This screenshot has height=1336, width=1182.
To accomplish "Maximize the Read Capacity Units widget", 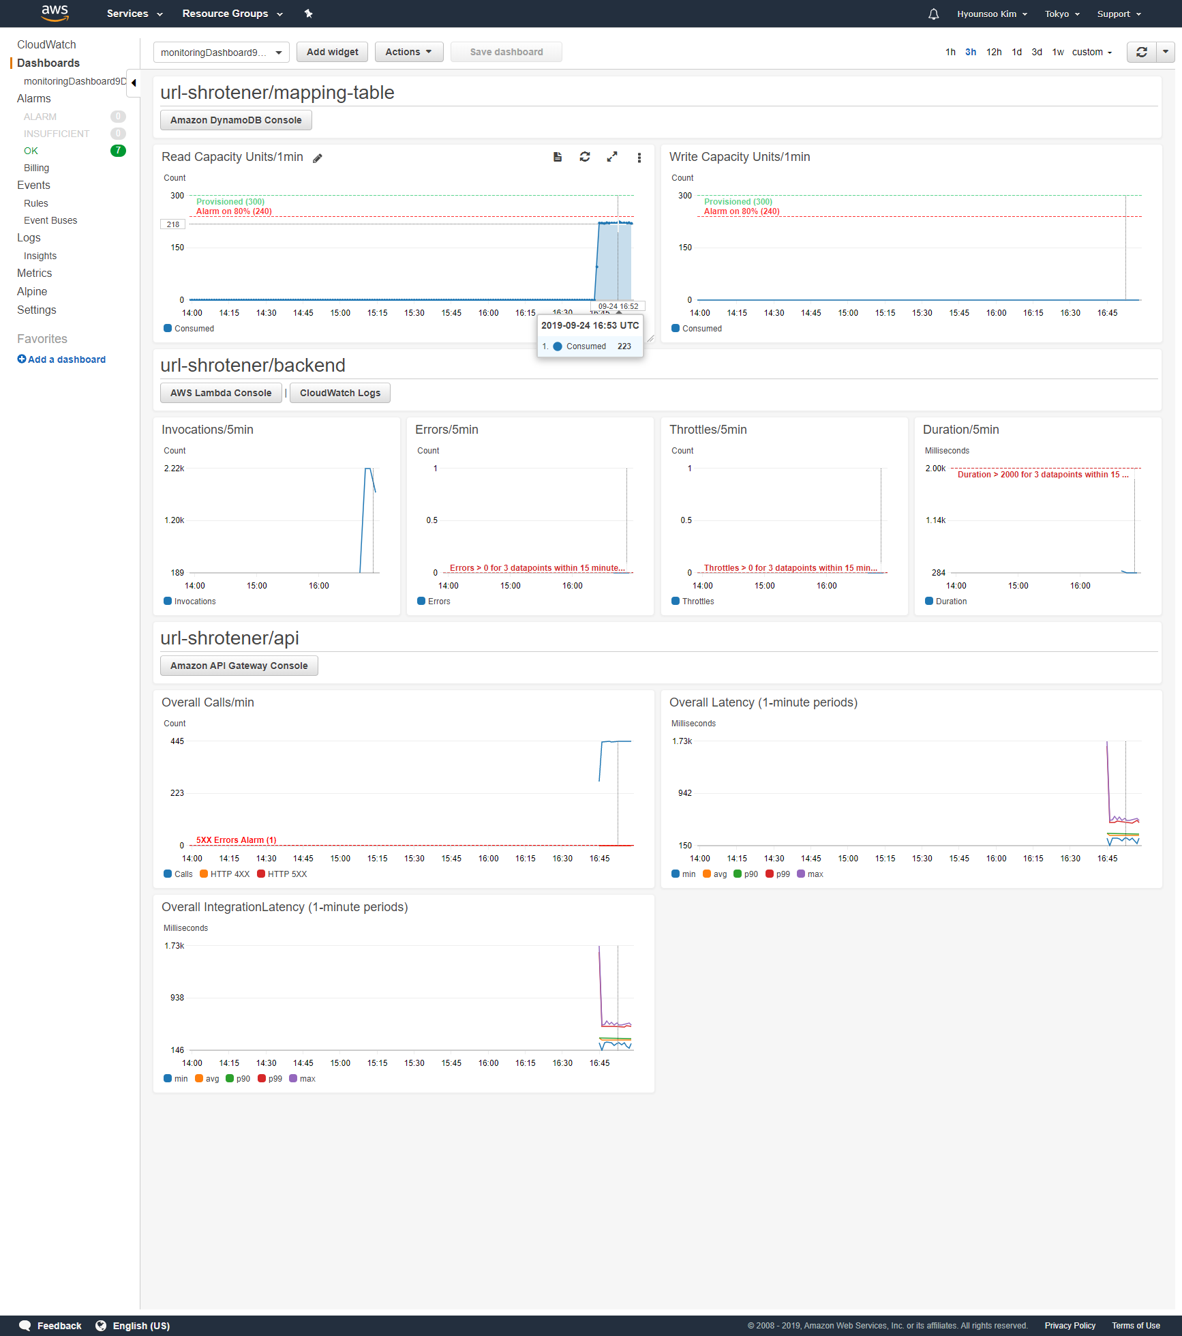I will [612, 157].
